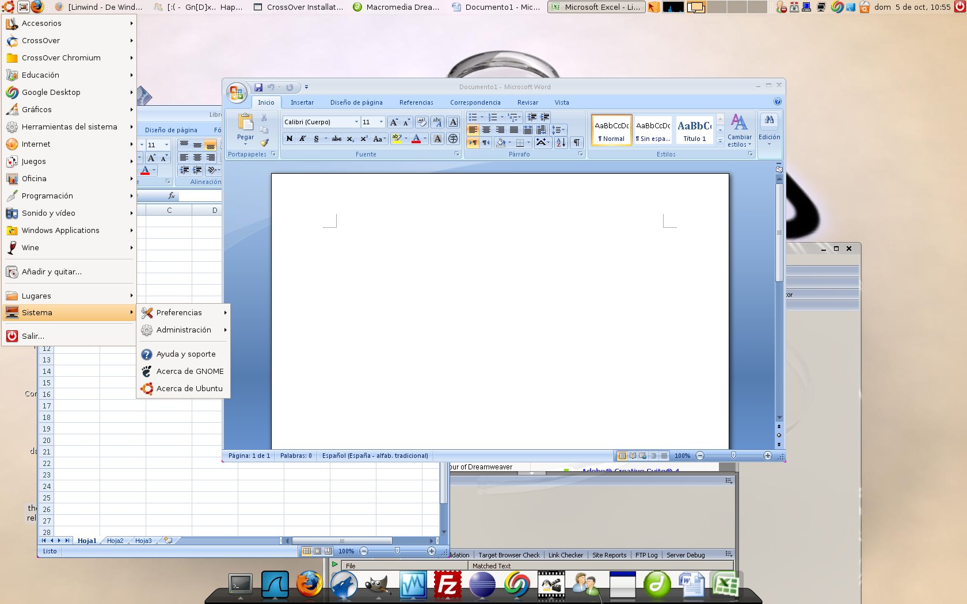Open GIMP from the dock
Image resolution: width=967 pixels, height=604 pixels.
[x=378, y=586]
